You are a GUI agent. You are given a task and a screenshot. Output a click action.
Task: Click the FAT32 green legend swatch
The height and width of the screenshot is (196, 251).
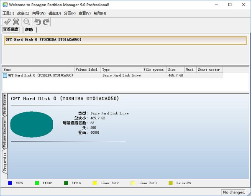click(x=37, y=183)
